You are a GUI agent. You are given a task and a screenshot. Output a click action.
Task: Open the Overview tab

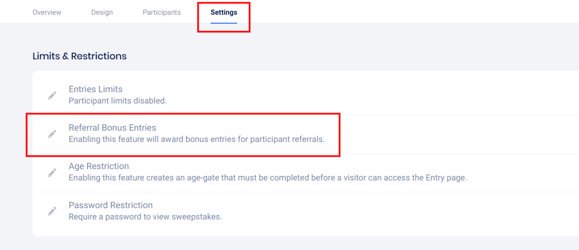click(47, 12)
